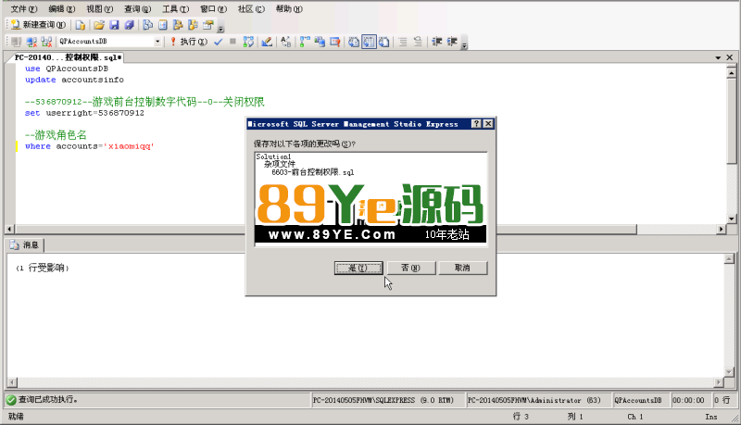Screen dimensions: 741x425
Task: Open the 窗口 (Window) menu
Action: pos(213,9)
